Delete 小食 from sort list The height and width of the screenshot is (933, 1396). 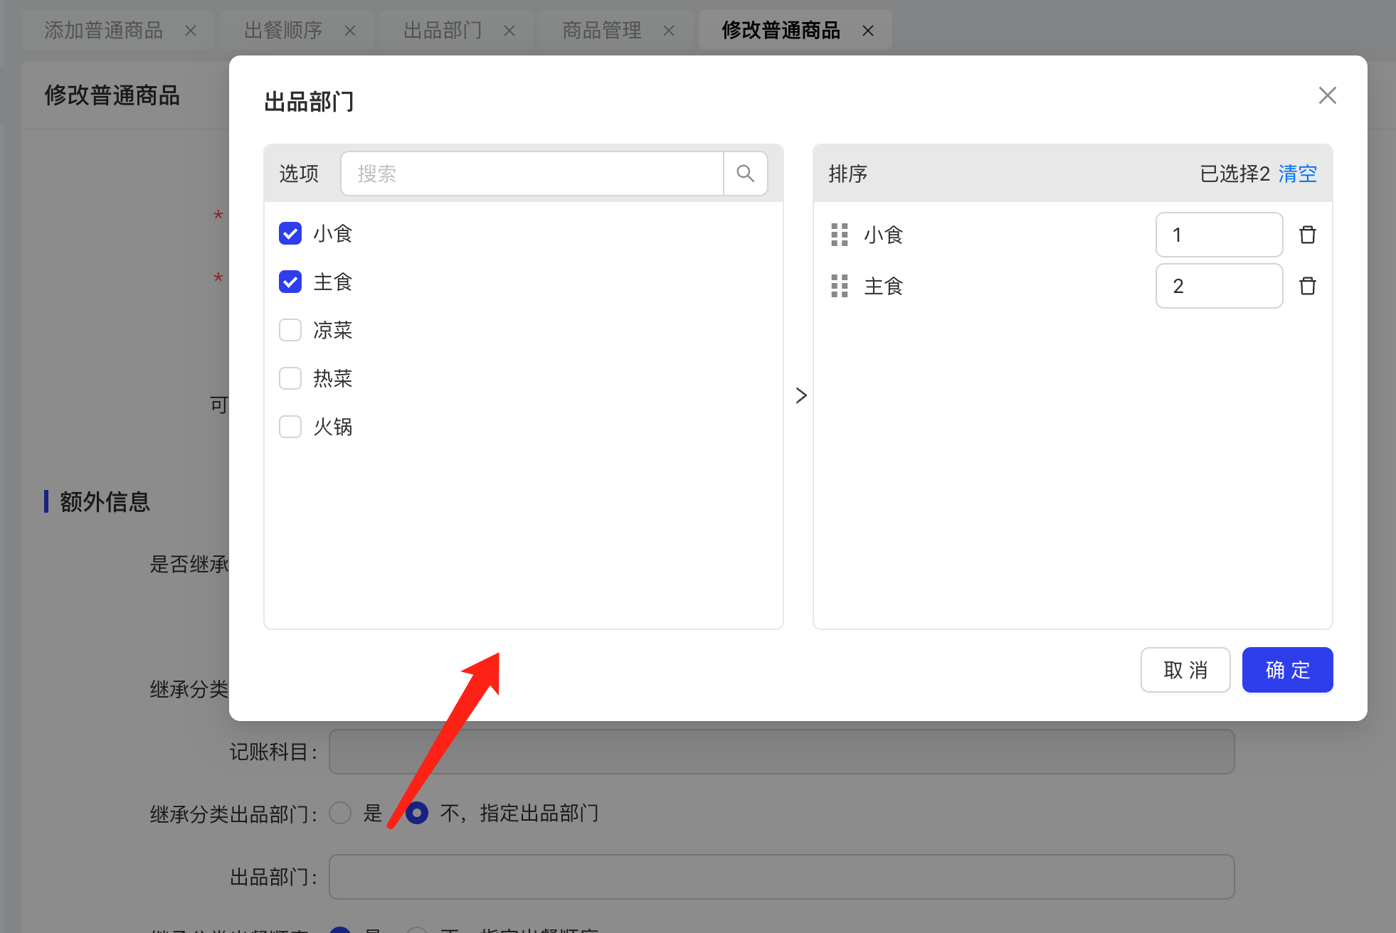tap(1307, 235)
